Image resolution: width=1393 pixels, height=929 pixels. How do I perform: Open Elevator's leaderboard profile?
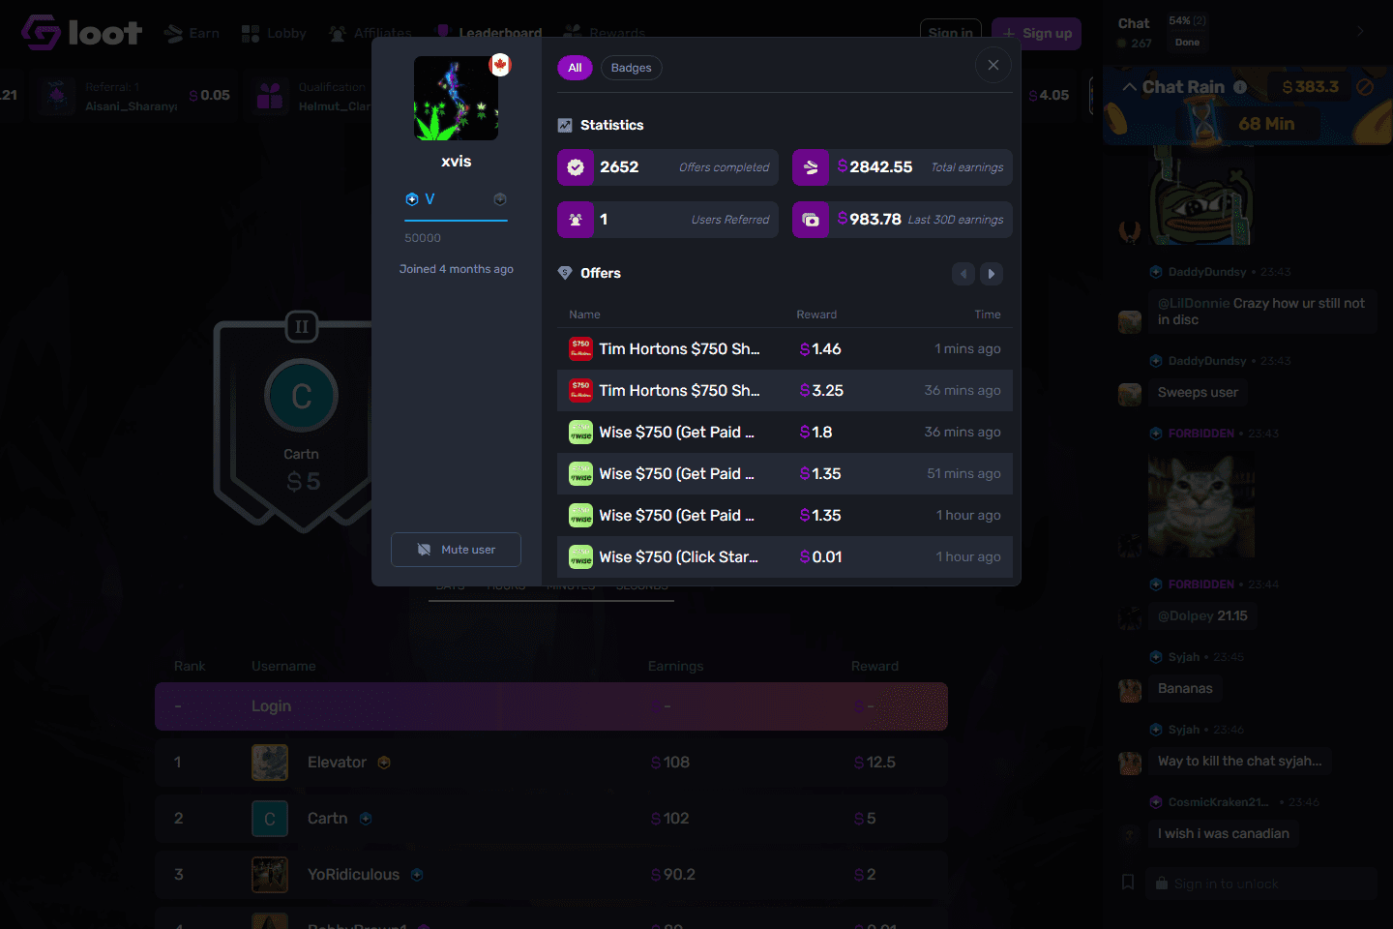[x=337, y=763]
